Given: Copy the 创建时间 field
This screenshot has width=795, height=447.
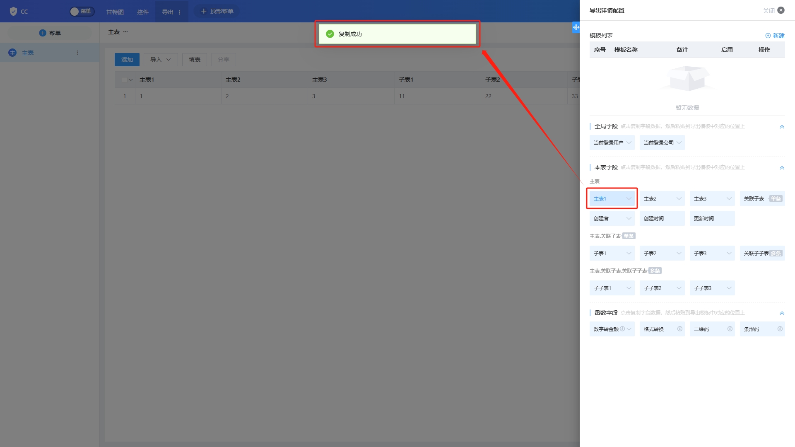Looking at the screenshot, I should coord(662,218).
